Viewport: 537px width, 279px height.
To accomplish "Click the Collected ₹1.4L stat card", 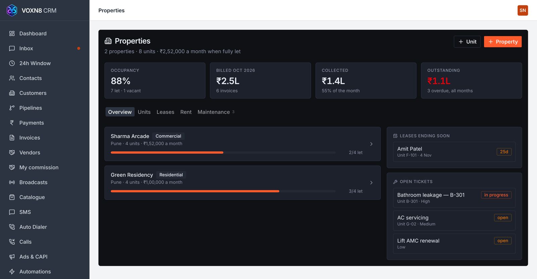I will pos(366,80).
